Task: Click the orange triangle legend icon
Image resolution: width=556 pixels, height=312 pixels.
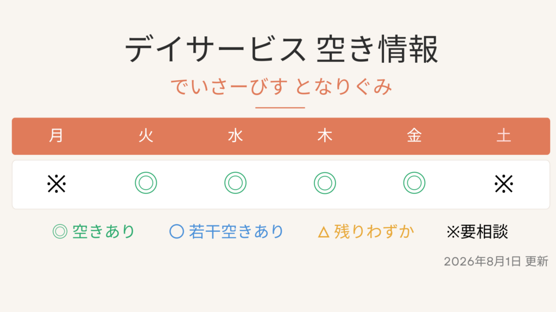Action: 324,232
